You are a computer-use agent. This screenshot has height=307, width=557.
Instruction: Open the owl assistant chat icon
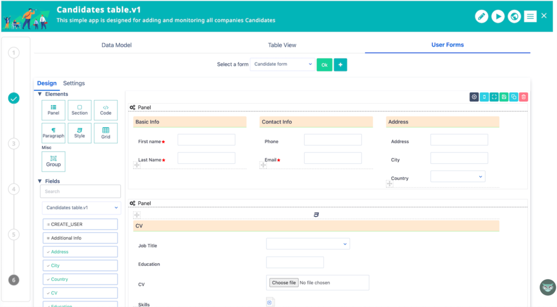click(547, 287)
